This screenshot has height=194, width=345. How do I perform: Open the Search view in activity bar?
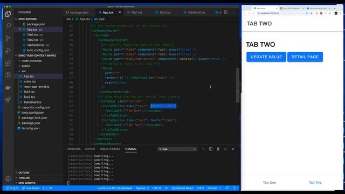(x=8, y=26)
